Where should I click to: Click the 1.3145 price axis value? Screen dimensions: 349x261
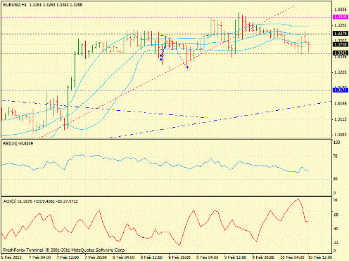point(341,104)
